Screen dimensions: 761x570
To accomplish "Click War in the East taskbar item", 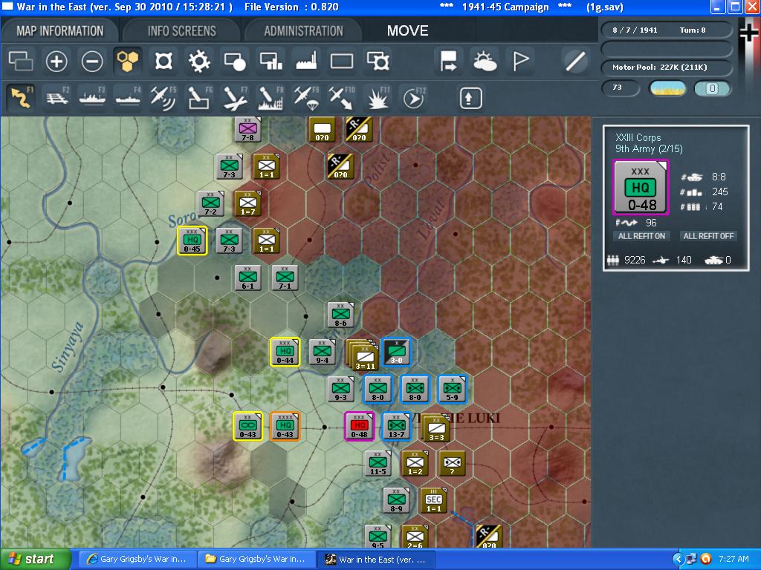I will (x=375, y=560).
